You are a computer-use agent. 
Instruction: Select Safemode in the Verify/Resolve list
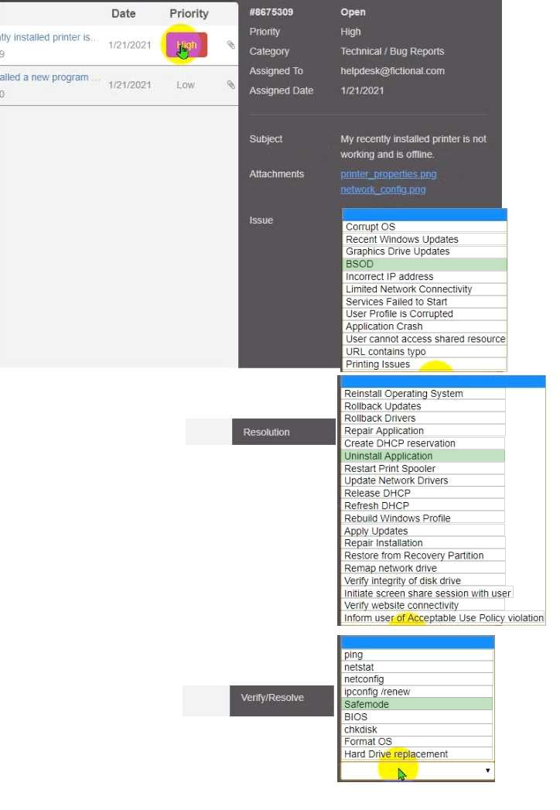point(366,704)
